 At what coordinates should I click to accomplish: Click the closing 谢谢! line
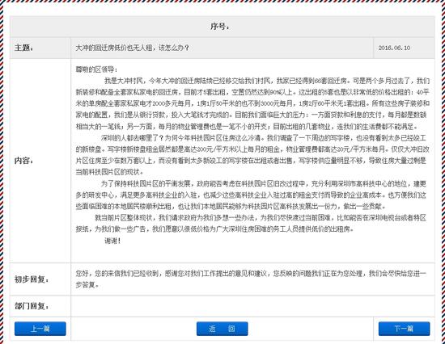pyautogui.click(x=112, y=241)
